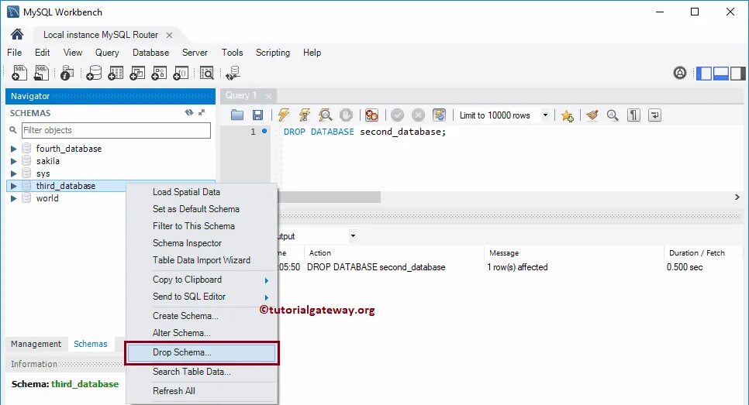Execute query with lightning bolt icon

click(284, 115)
